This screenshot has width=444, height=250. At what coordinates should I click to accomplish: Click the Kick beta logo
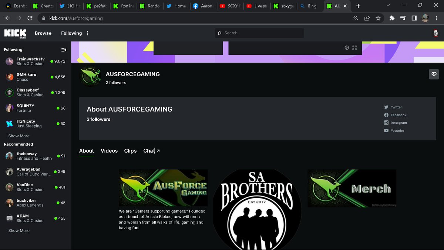click(x=15, y=33)
